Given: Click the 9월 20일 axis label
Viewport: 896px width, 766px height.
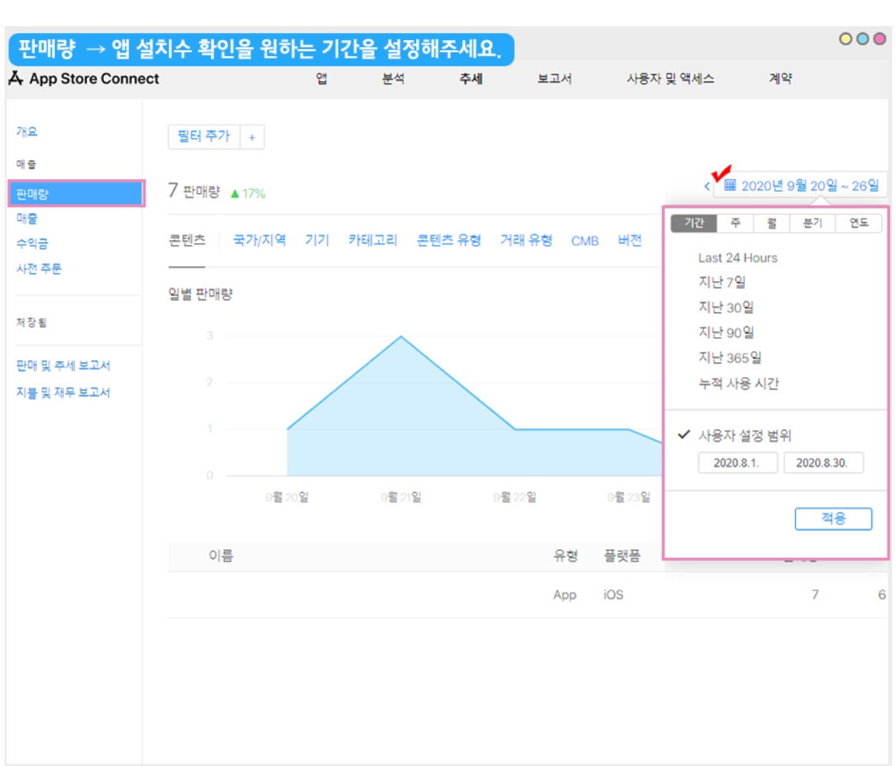Looking at the screenshot, I should (287, 497).
